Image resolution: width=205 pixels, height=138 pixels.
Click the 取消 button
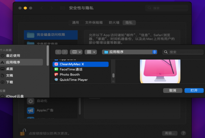[x=172, y=90]
